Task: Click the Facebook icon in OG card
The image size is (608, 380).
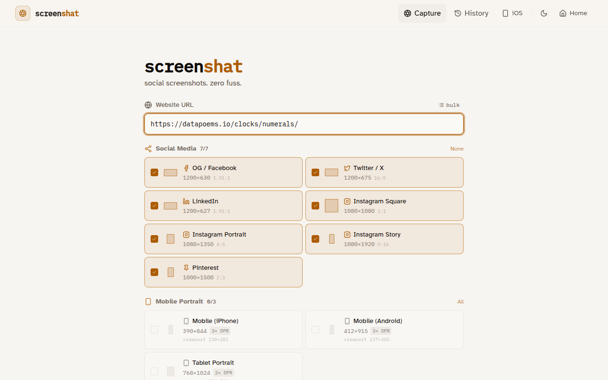Action: [186, 168]
